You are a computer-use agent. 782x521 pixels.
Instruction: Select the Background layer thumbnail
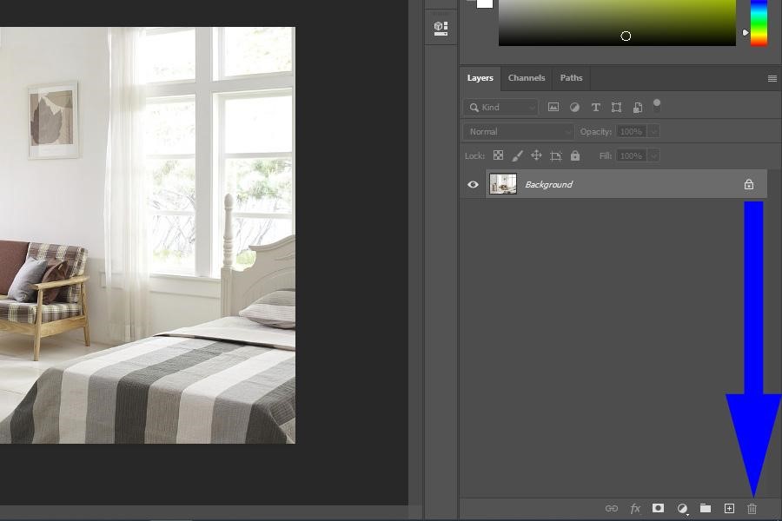tap(503, 184)
